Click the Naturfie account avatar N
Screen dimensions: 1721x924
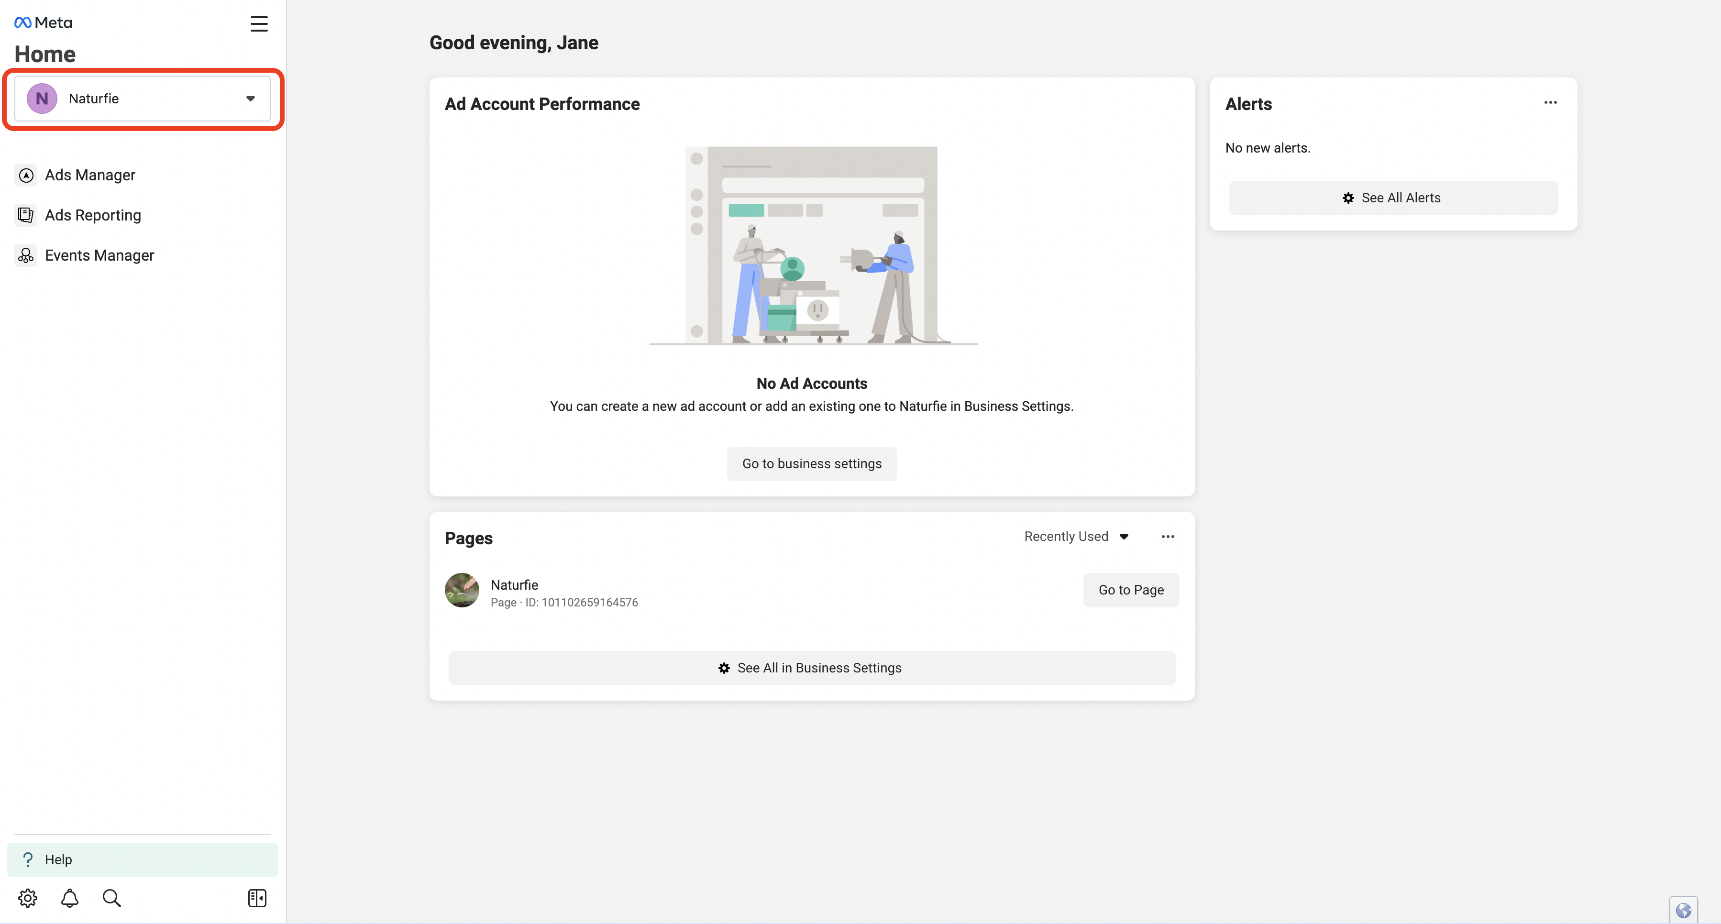click(42, 99)
